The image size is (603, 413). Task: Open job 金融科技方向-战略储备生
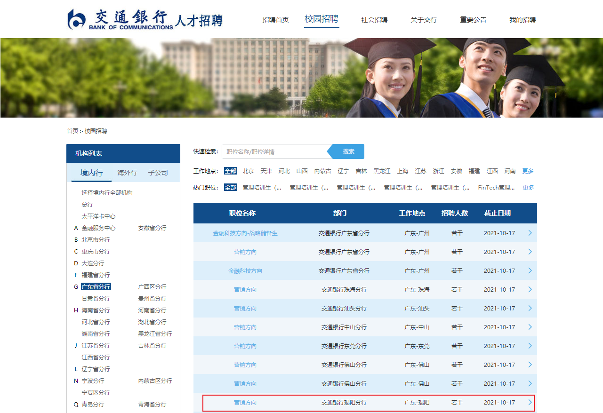[x=245, y=233]
